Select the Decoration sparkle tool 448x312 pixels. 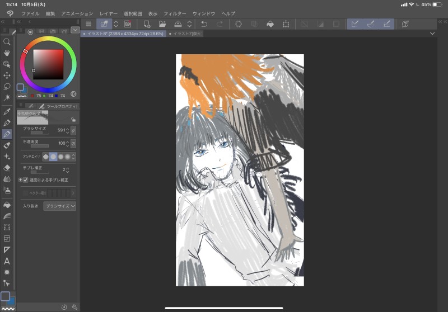[7, 157]
